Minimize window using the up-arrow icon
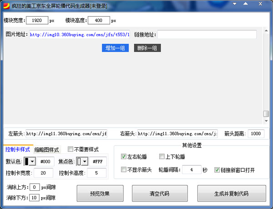The height and width of the screenshot is (209, 273). [x=246, y=4]
